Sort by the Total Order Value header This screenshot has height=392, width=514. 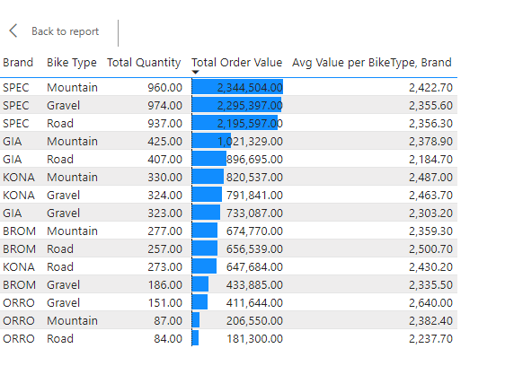(x=236, y=62)
